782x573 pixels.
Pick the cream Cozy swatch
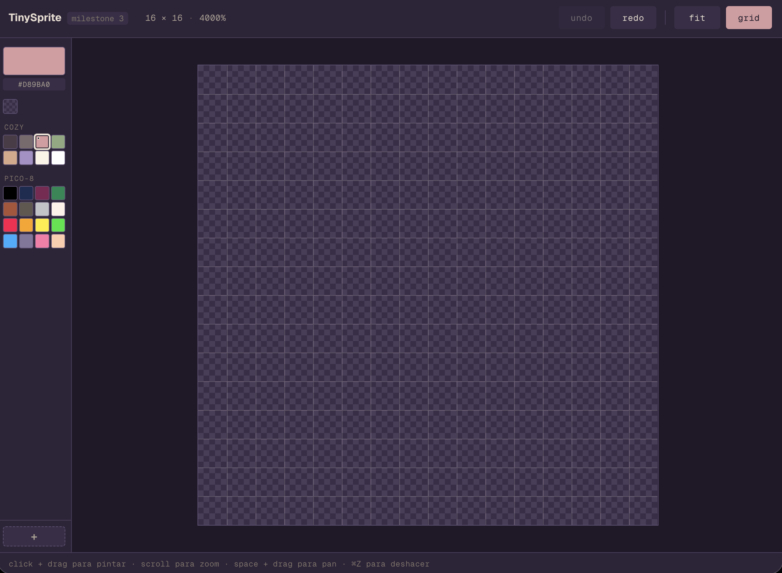pos(42,158)
